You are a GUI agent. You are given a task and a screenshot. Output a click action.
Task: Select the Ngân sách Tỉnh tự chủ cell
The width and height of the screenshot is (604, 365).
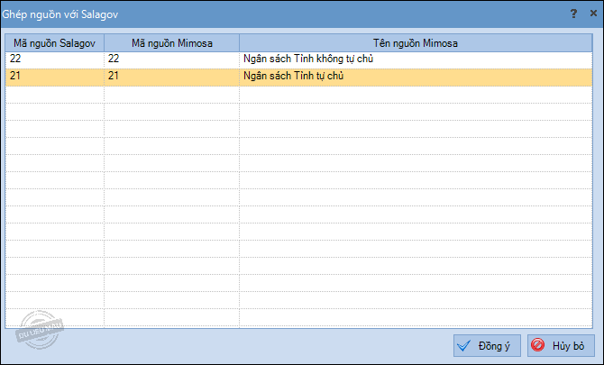(x=416, y=77)
